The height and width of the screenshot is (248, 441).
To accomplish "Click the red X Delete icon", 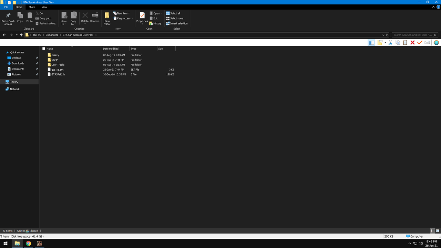I will 412,43.
